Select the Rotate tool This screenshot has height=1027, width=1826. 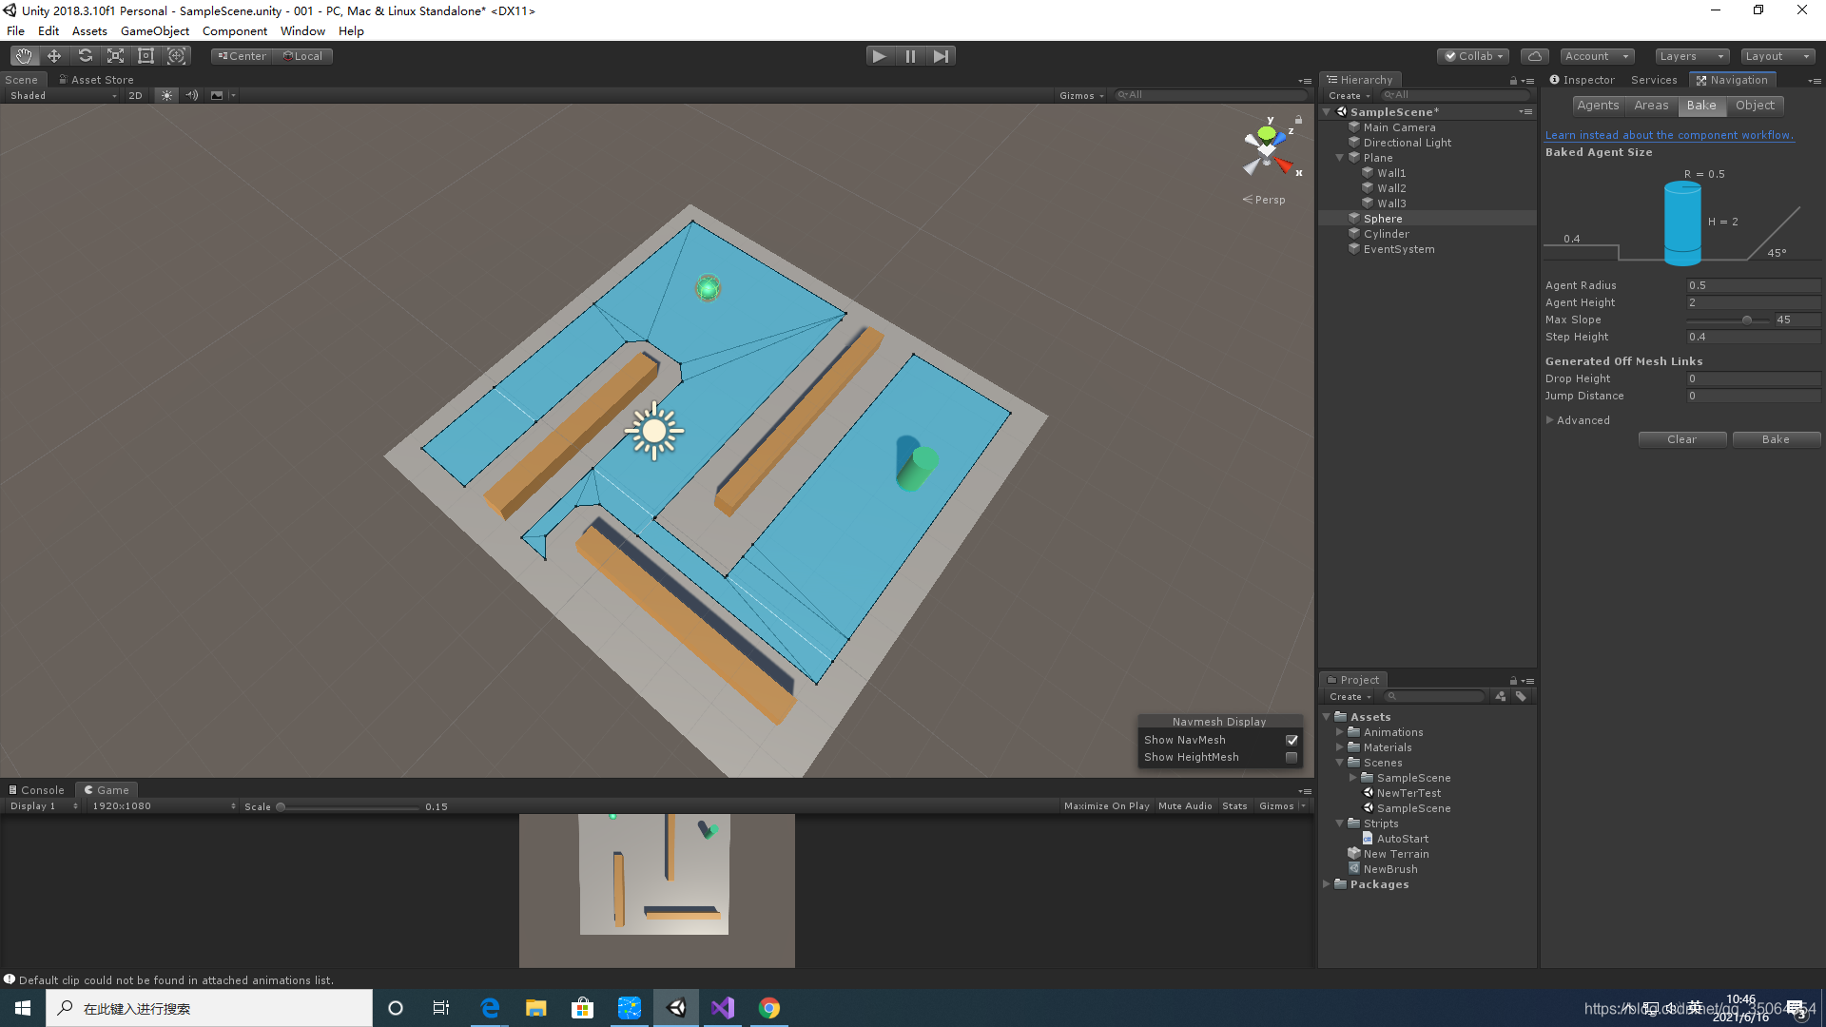[85, 55]
